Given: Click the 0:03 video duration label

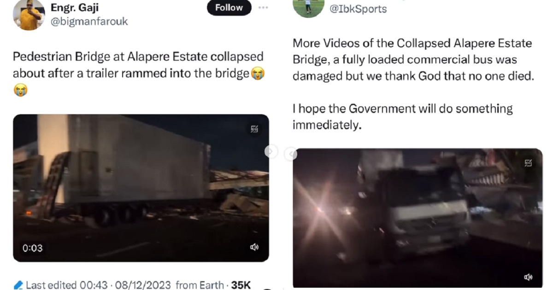Looking at the screenshot, I should click(32, 248).
